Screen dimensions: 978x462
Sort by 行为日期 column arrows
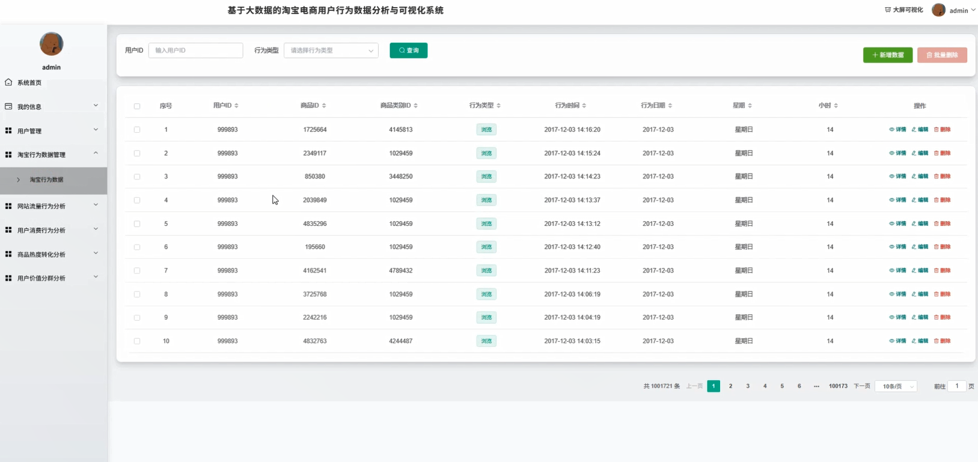(670, 106)
